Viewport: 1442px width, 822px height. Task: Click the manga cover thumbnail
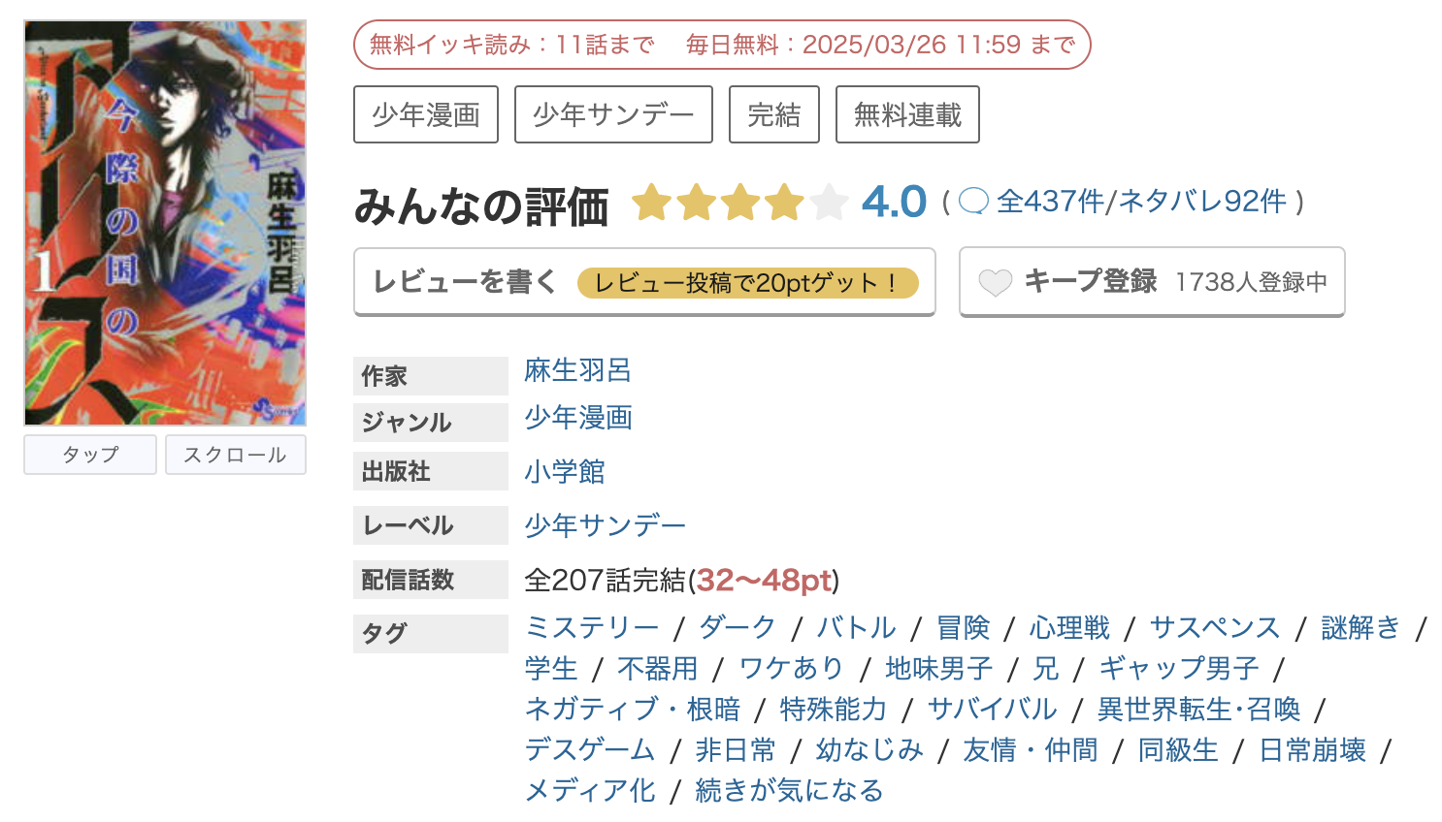[x=163, y=218]
